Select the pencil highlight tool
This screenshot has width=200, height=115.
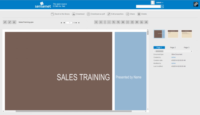pos(9,22)
